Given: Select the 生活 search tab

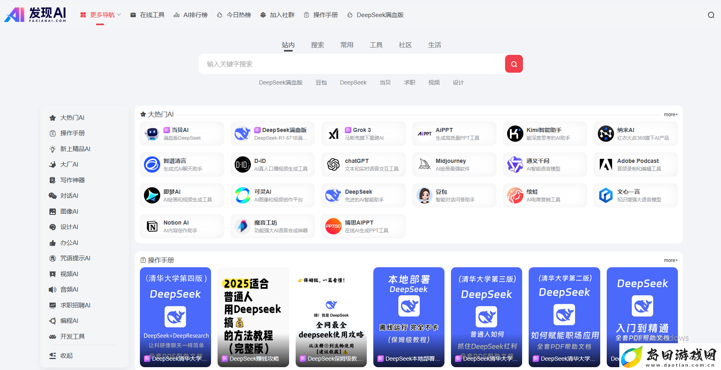Looking at the screenshot, I should tap(434, 45).
